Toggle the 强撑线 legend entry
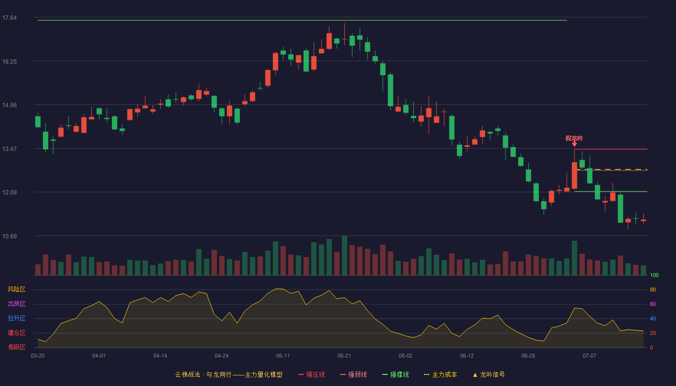Screen dimensions: 676x386 click(x=395, y=374)
